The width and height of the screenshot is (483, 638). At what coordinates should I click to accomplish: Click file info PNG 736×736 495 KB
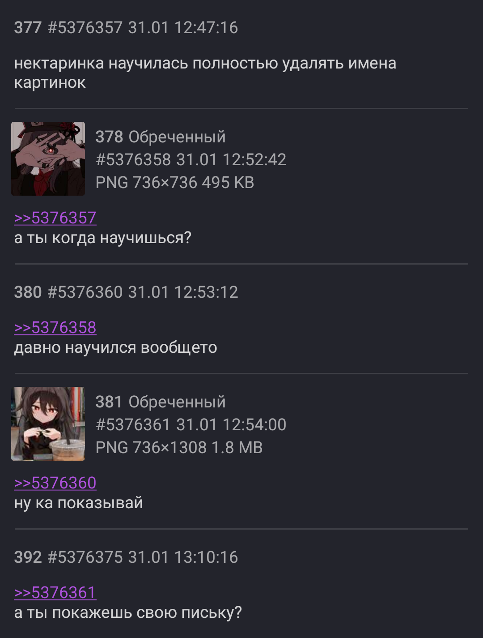click(175, 183)
